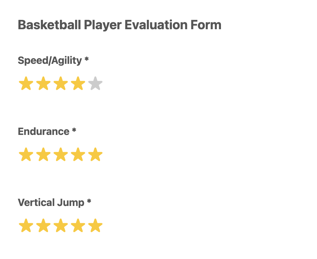
Task: Select the fourth star for Speed/Agility
Action: coord(78,83)
